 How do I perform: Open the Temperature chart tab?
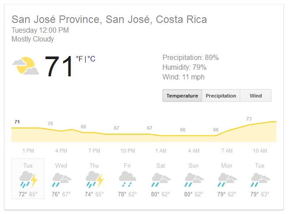click(182, 96)
